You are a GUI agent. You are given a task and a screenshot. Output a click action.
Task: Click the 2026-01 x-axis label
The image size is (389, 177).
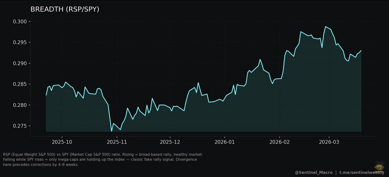click(225, 142)
